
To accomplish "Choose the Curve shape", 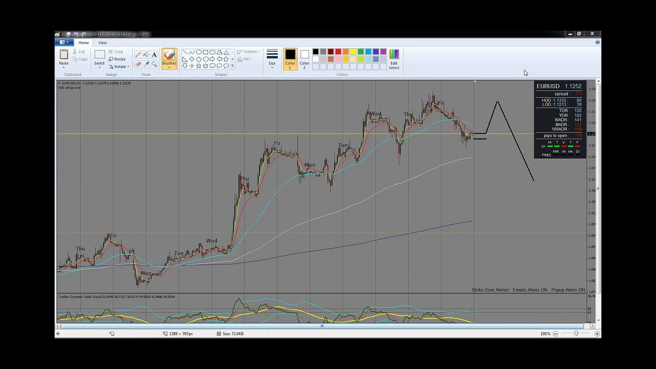I will tap(192, 52).
